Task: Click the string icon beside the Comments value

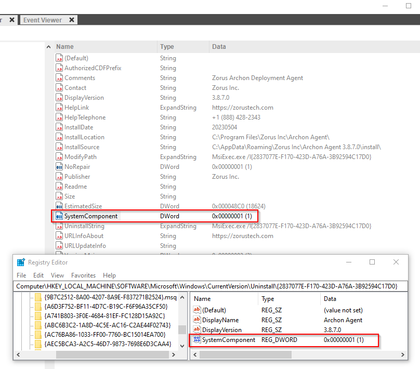Action: (59, 78)
